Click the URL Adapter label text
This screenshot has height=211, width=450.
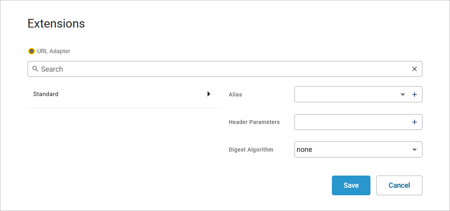pyautogui.click(x=54, y=51)
